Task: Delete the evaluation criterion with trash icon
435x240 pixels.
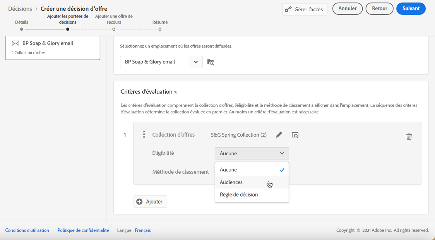Action: (409, 136)
